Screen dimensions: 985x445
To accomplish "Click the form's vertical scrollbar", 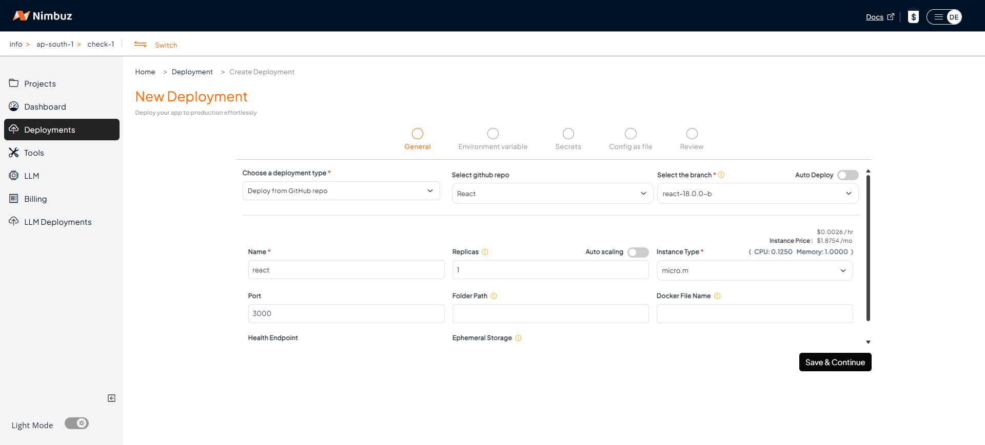I will [868, 248].
